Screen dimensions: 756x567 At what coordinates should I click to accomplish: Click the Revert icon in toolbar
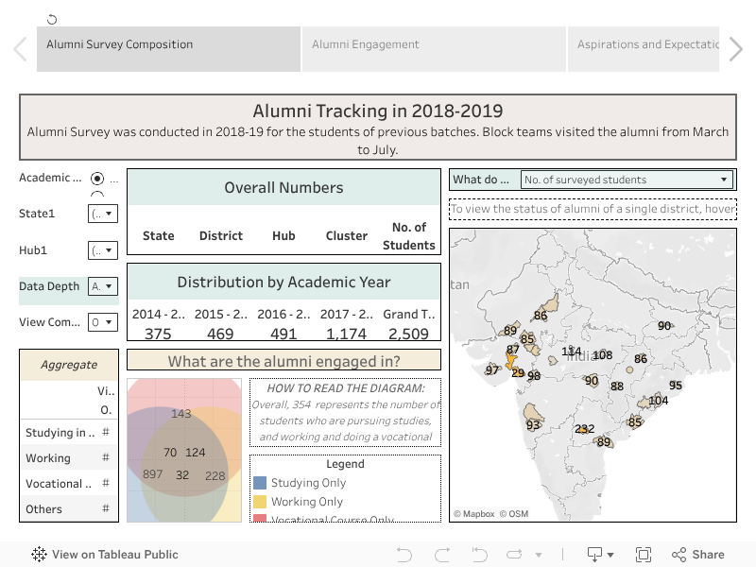[478, 555]
